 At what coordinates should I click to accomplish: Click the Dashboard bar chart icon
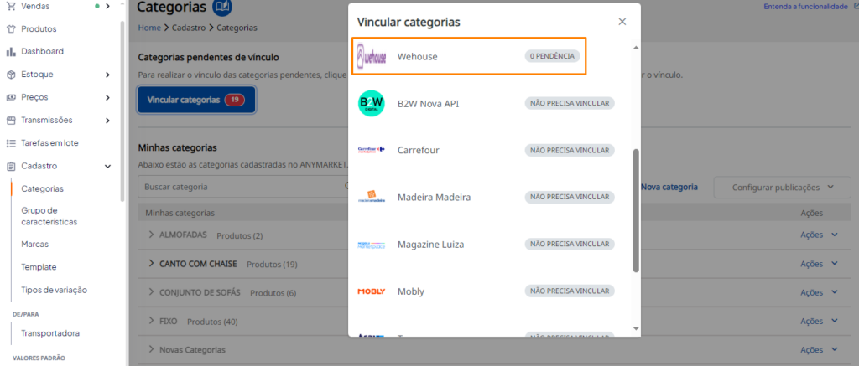click(11, 51)
